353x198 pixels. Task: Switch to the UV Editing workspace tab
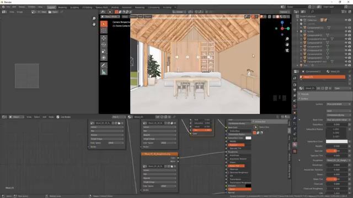tap(87, 7)
